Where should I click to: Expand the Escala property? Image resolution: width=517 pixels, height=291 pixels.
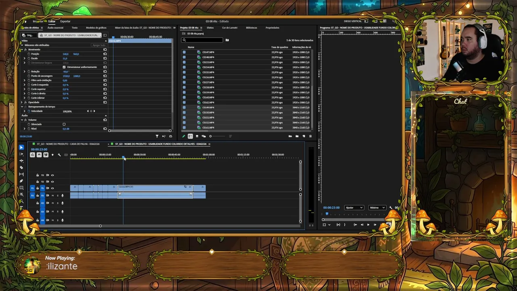point(24,58)
